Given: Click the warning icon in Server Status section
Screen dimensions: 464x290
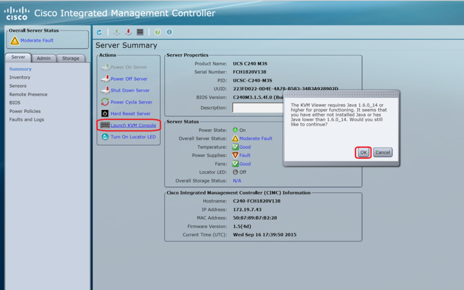Looking at the screenshot, I should point(235,138).
